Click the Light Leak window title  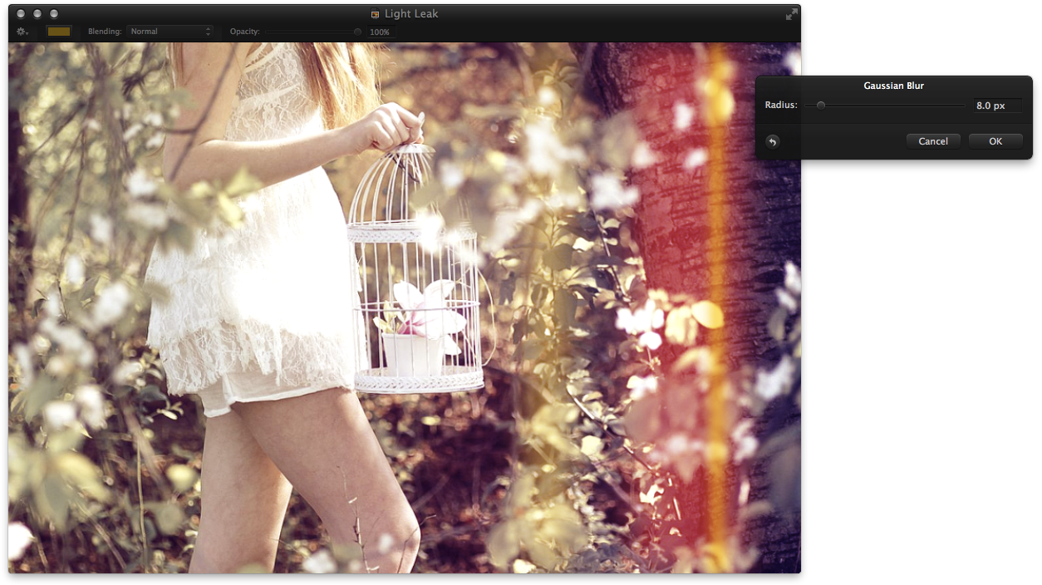[411, 14]
